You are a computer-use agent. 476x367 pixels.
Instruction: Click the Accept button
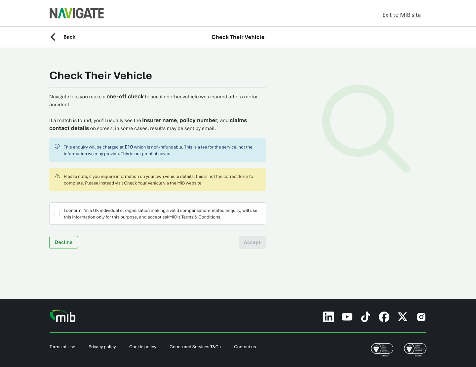tap(252, 242)
